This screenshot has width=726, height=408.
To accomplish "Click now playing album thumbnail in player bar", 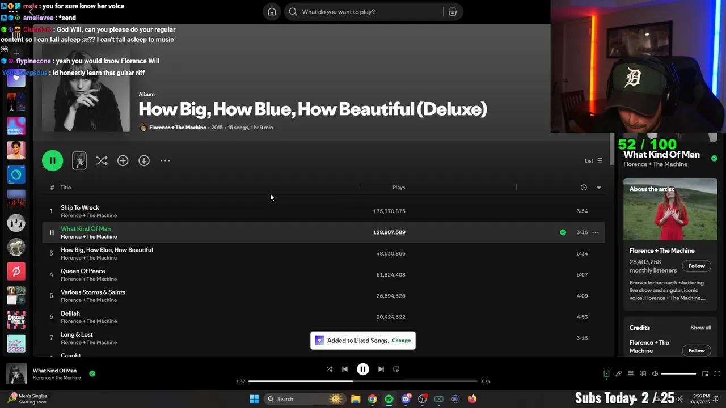I will click(x=16, y=374).
